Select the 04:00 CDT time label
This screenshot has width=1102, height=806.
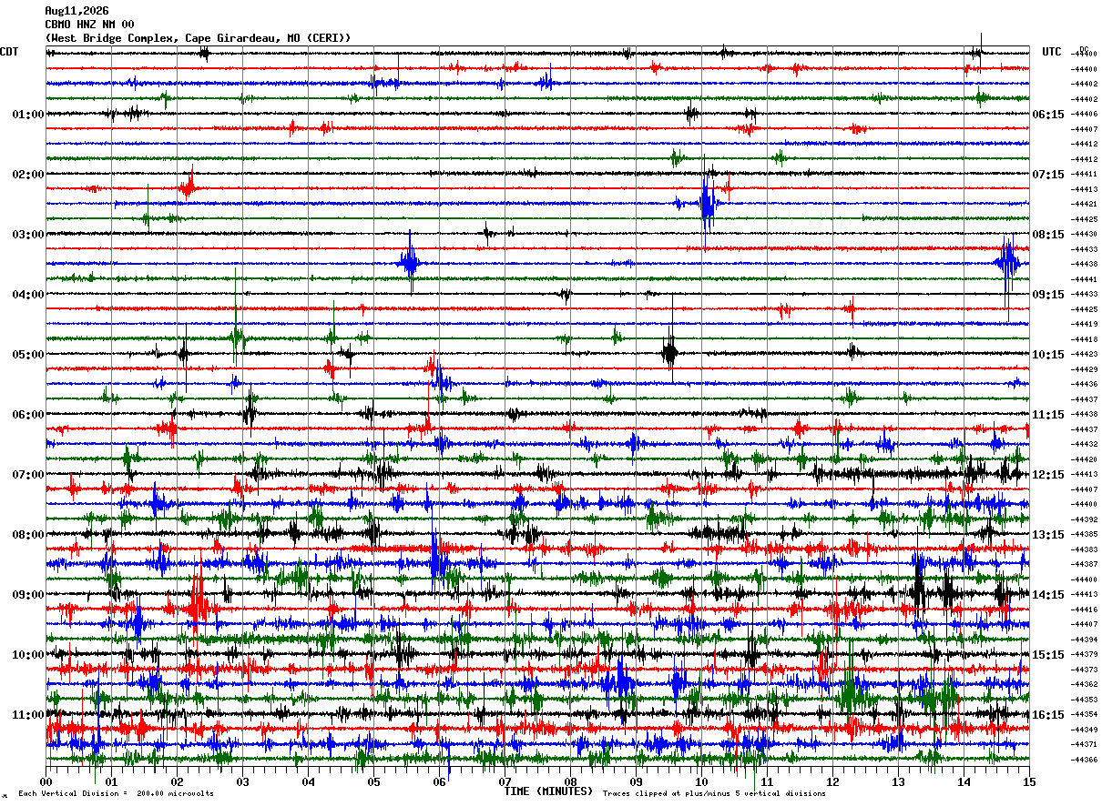[27, 295]
